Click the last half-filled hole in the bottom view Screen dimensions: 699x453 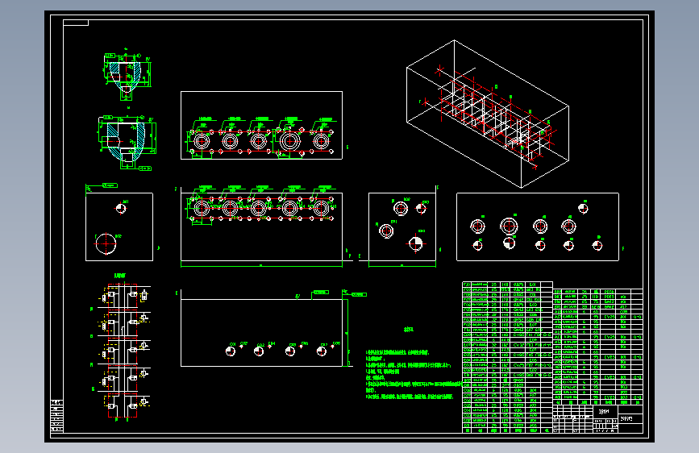322,351
